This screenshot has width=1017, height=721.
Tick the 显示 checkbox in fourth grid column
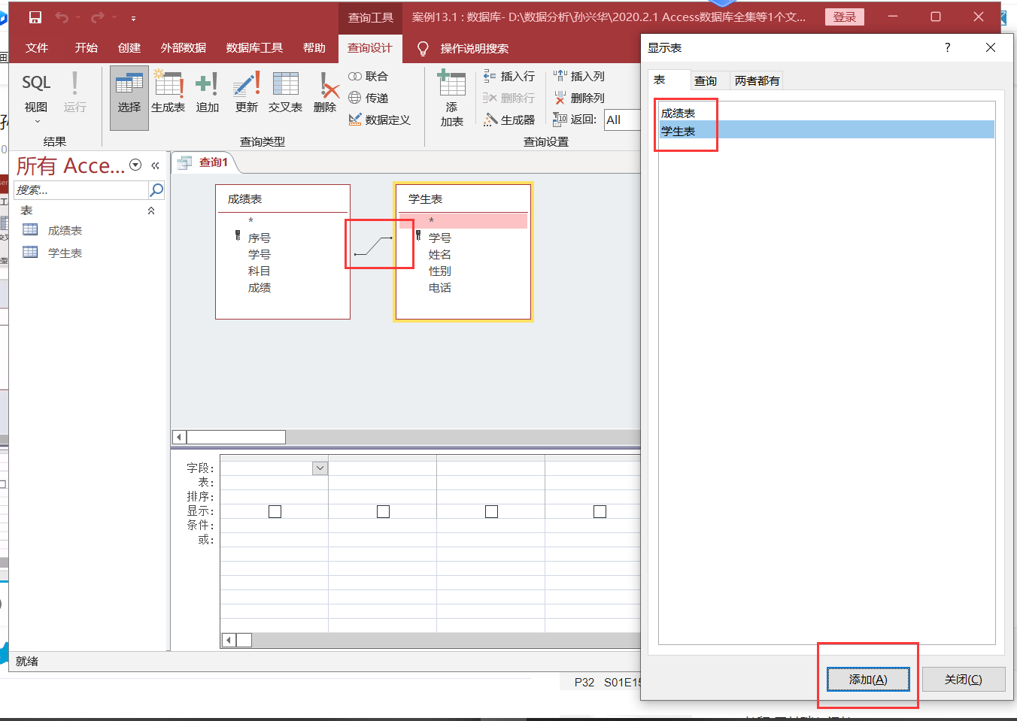[x=600, y=511]
